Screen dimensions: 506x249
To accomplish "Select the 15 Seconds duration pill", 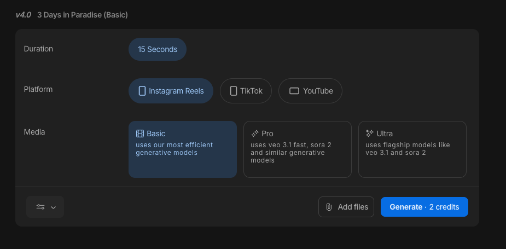I will click(x=158, y=49).
